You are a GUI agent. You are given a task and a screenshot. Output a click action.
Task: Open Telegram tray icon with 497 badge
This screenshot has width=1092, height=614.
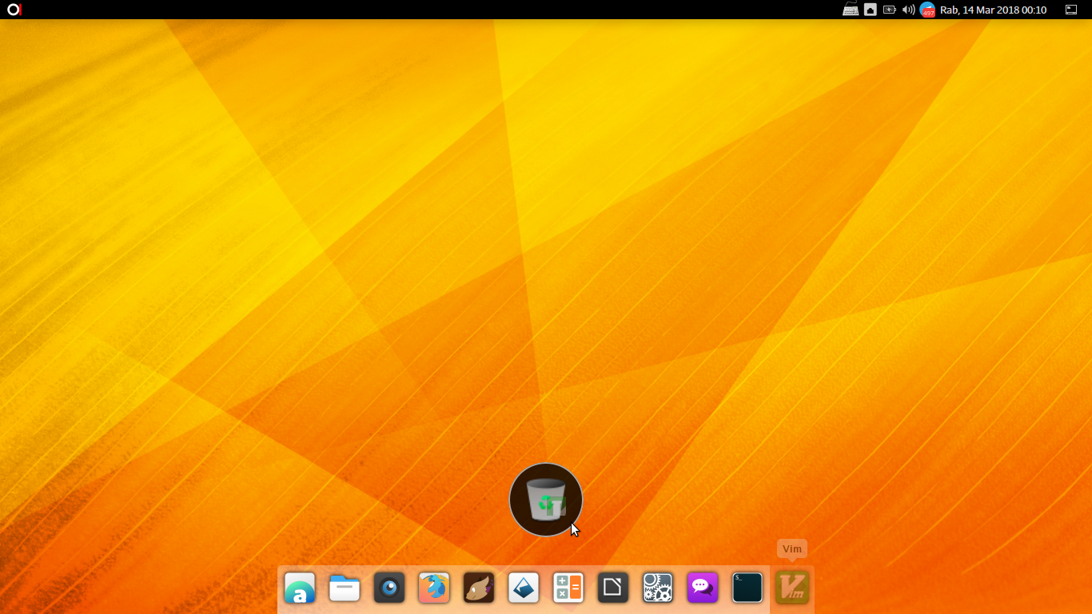point(927,10)
